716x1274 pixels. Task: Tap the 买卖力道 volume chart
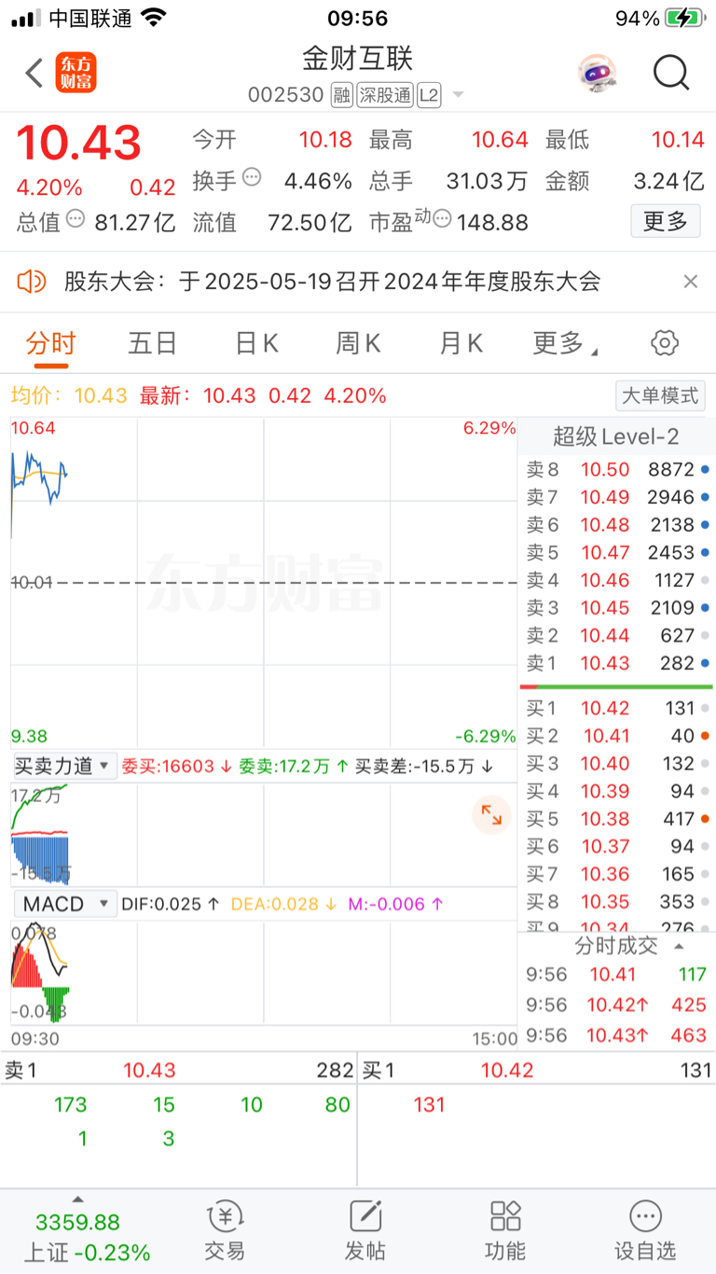(264, 834)
